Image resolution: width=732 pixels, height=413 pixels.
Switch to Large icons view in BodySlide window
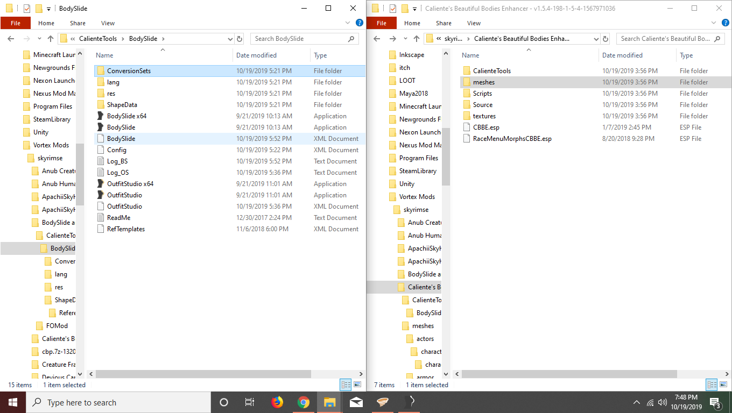pyautogui.click(x=357, y=384)
